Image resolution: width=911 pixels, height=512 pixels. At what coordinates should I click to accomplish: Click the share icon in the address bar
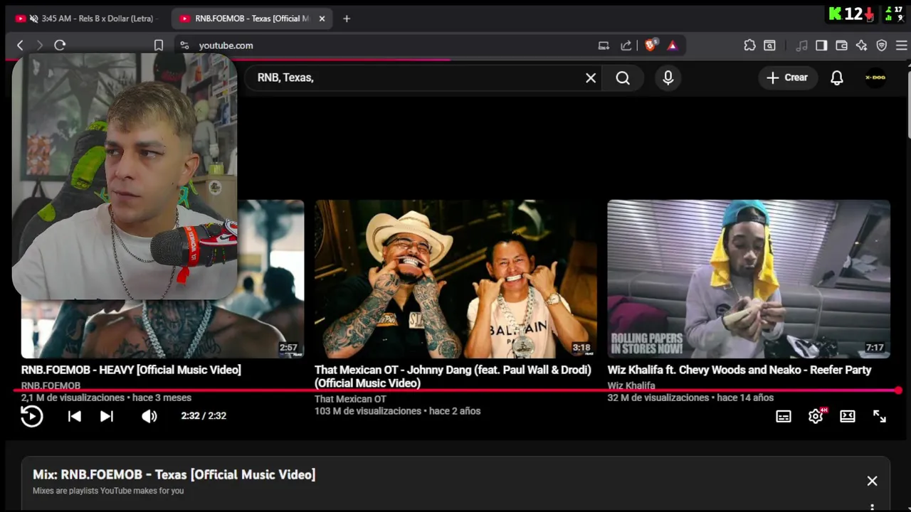point(626,46)
